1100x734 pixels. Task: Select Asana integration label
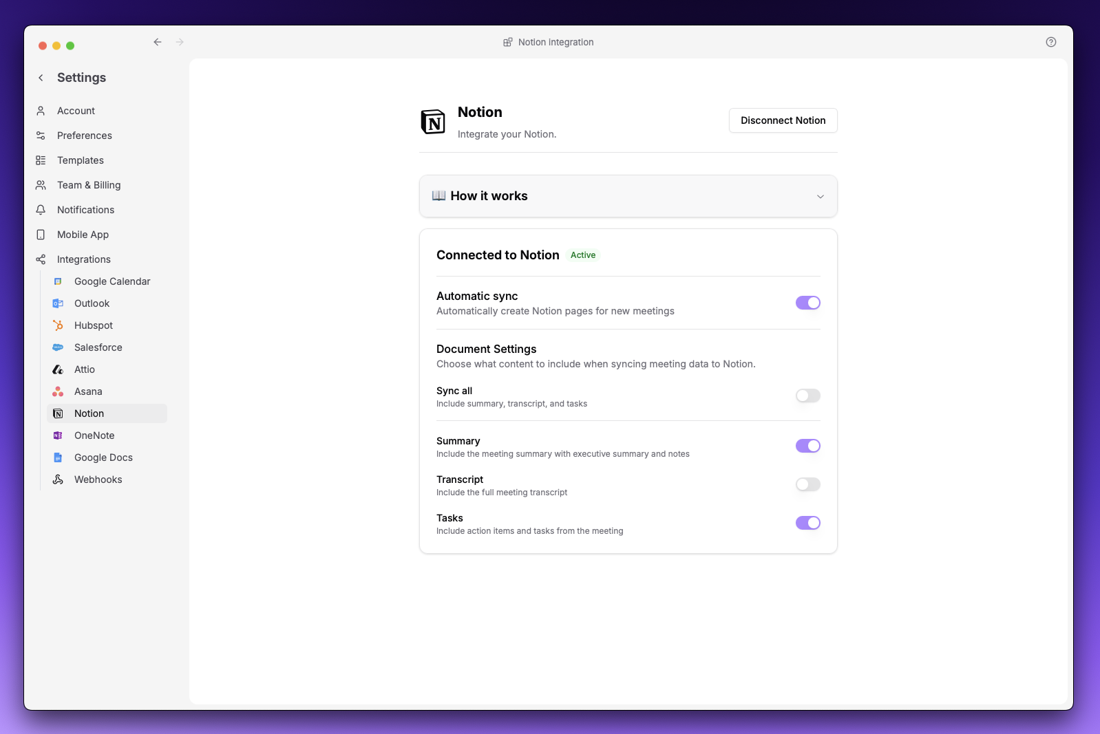click(x=88, y=391)
